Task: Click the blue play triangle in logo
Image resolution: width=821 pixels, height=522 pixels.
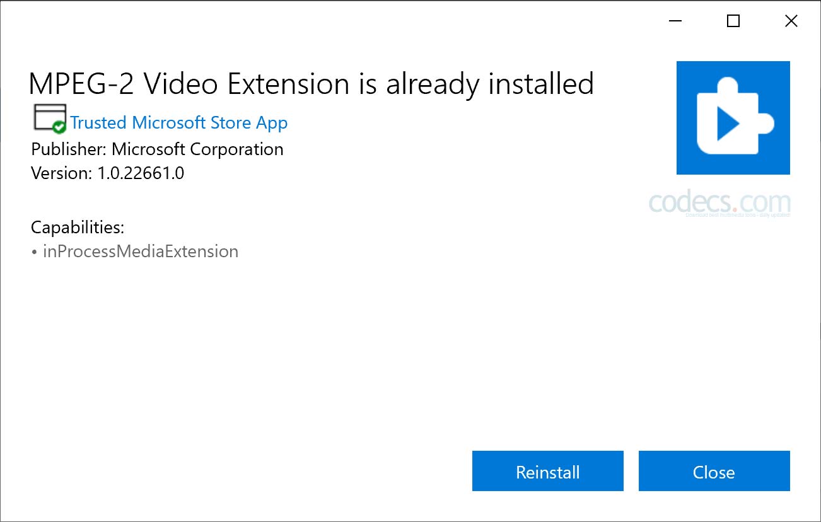Action: (728, 124)
